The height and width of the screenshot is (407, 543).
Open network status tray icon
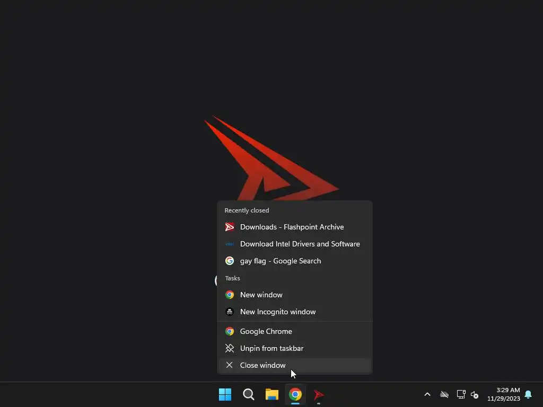pyautogui.click(x=461, y=394)
